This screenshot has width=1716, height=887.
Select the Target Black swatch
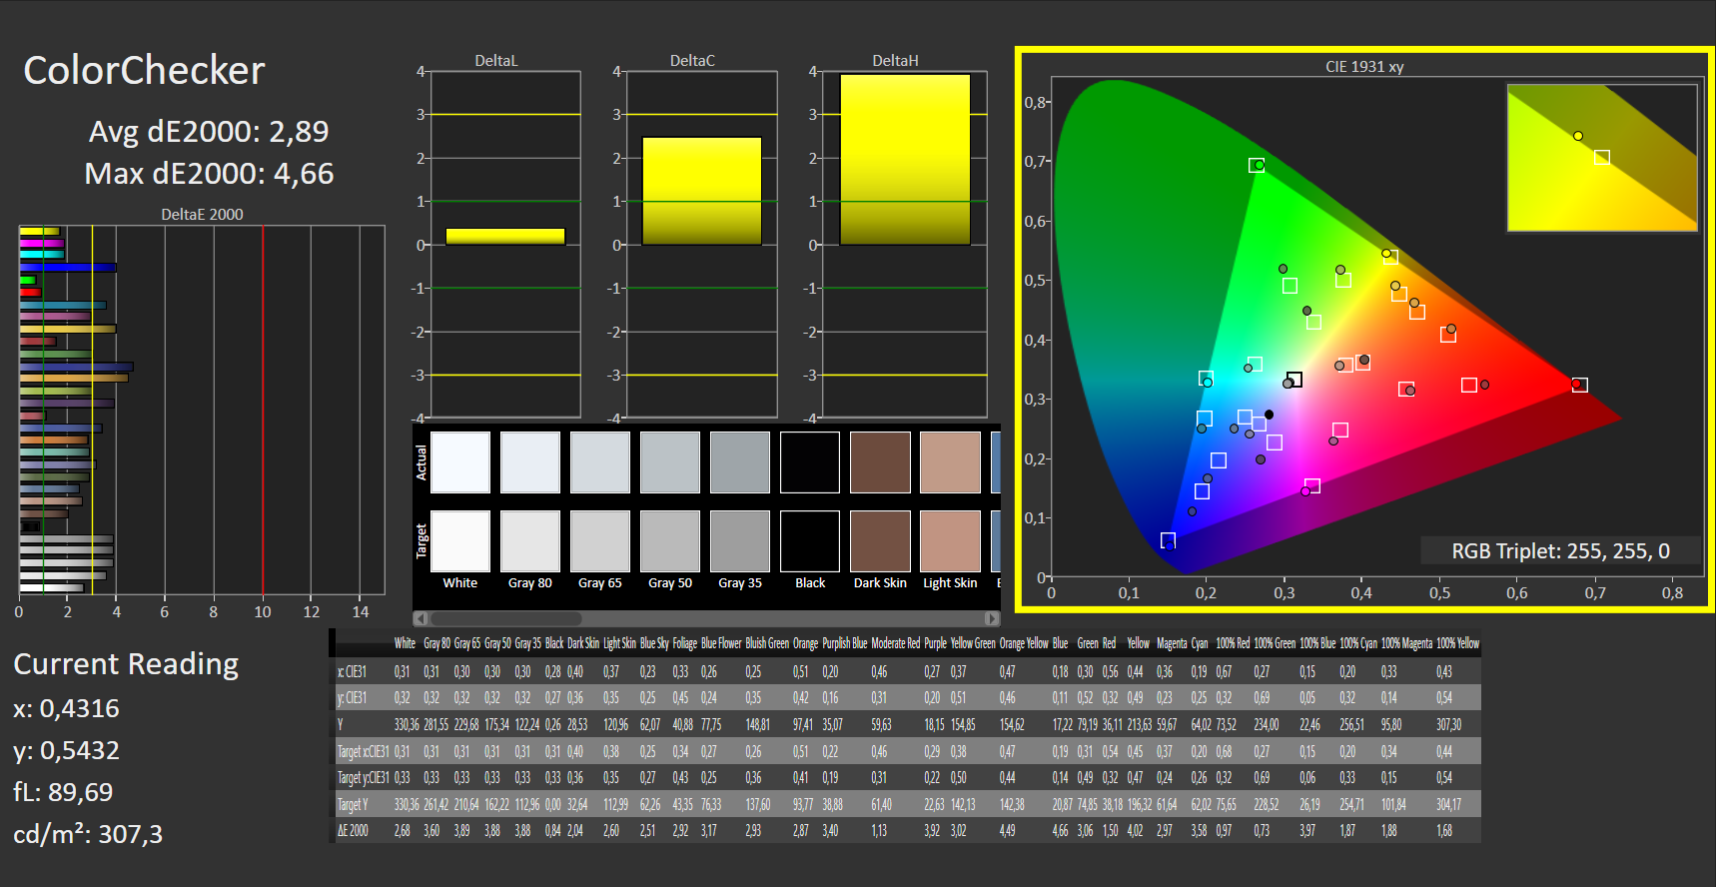tap(810, 541)
